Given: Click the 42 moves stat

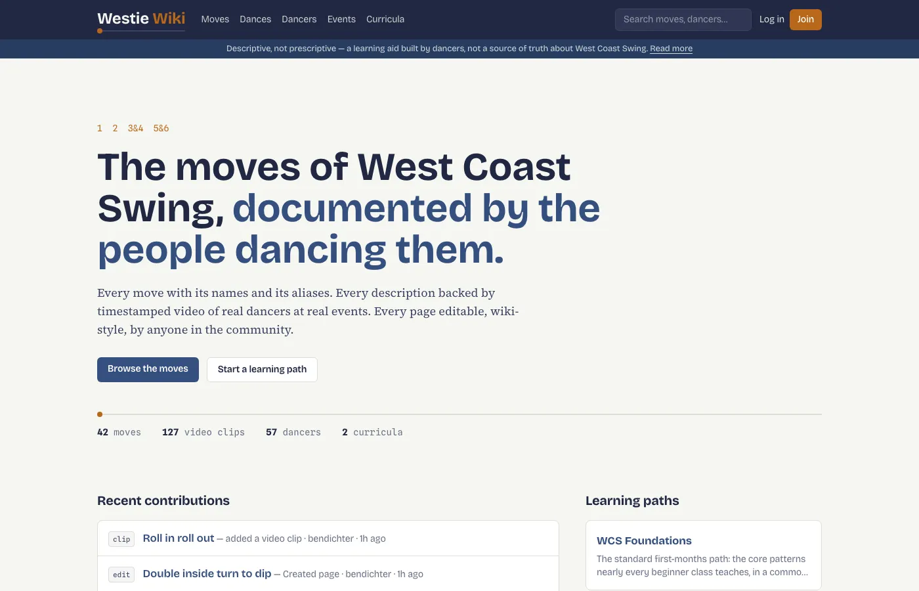Looking at the screenshot, I should (119, 432).
